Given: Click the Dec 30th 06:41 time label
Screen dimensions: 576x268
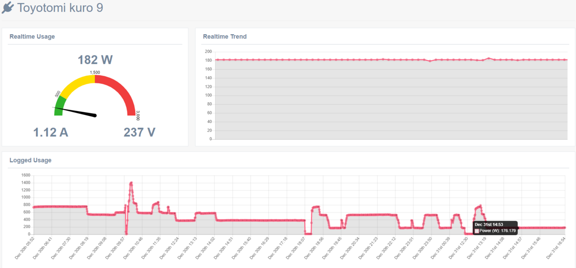Looking at the screenshot, I should pyautogui.click(x=42, y=248).
